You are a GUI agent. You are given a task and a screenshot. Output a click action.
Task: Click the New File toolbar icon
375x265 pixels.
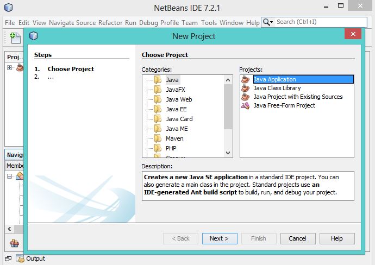tap(15, 38)
